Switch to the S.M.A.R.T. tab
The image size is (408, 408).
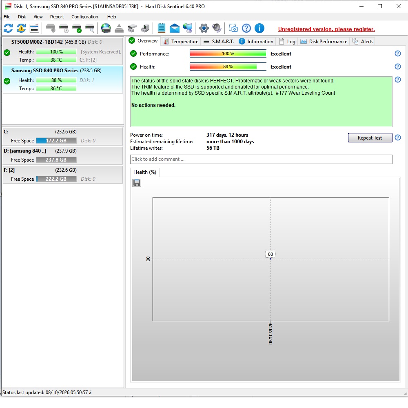(x=219, y=42)
